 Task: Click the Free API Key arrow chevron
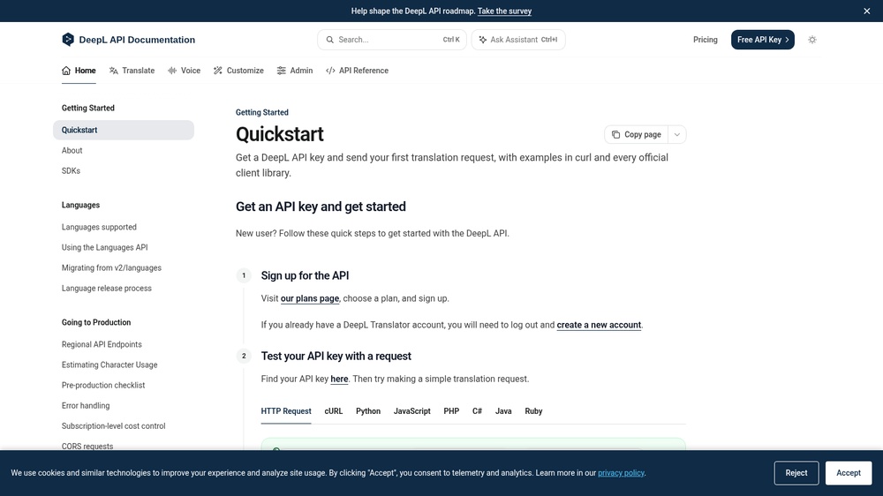[787, 40]
